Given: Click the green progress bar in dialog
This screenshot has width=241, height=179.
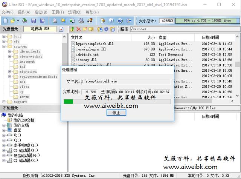Looking at the screenshot, I should pyautogui.click(x=117, y=102).
